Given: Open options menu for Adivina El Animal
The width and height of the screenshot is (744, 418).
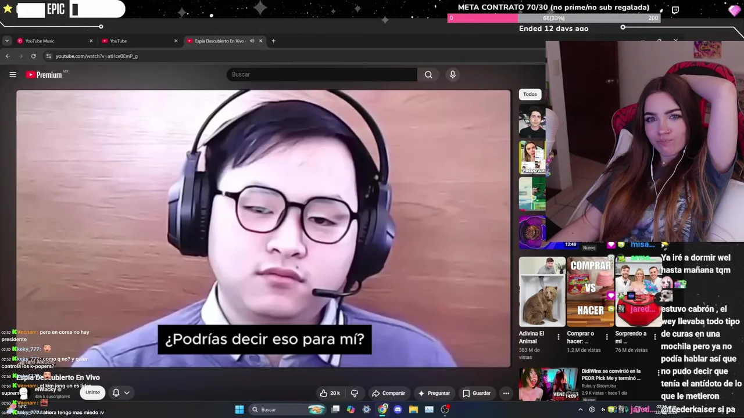Looking at the screenshot, I should pyautogui.click(x=559, y=337).
